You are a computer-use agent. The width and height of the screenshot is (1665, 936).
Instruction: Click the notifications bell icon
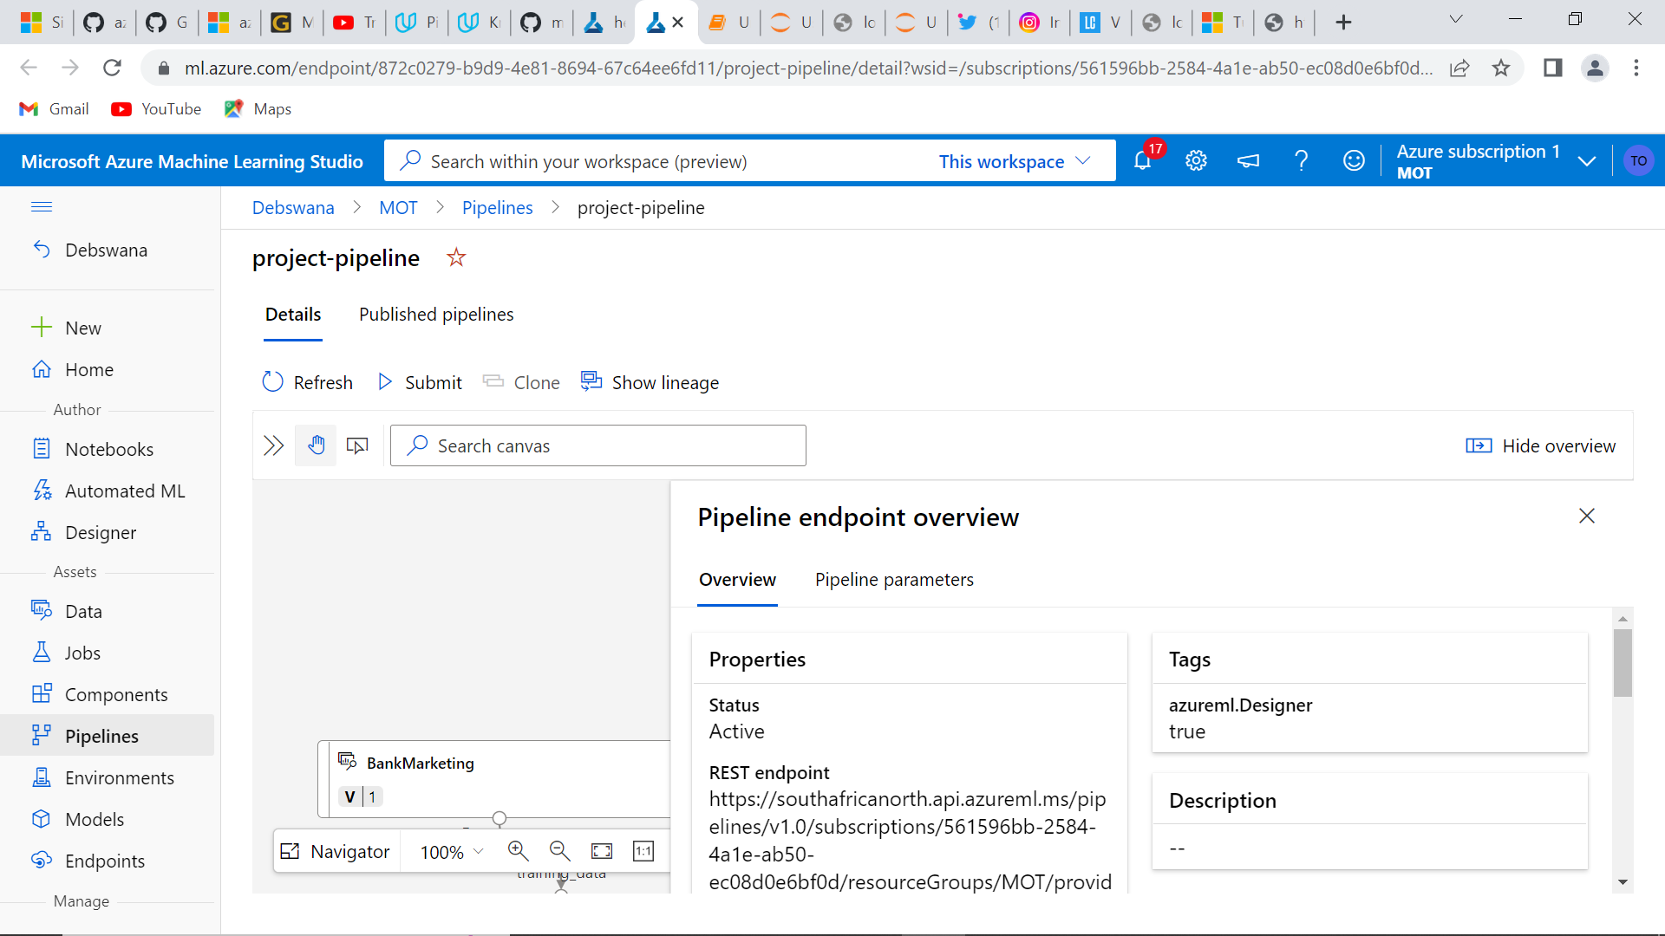click(1143, 161)
